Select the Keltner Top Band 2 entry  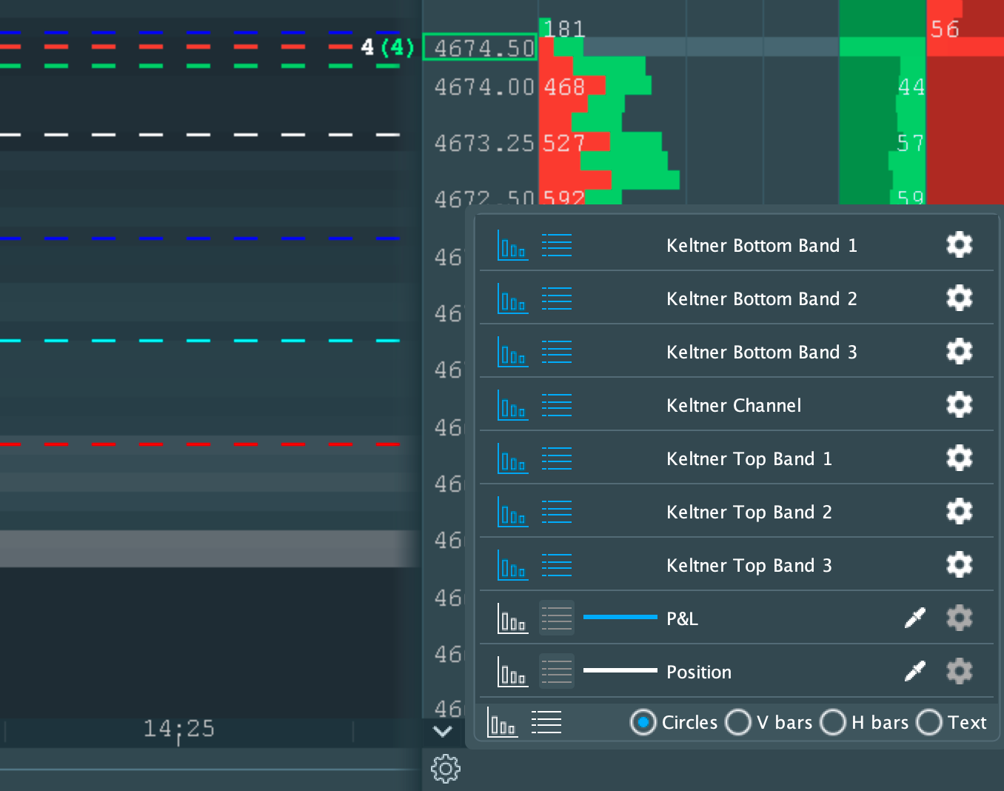tap(749, 512)
